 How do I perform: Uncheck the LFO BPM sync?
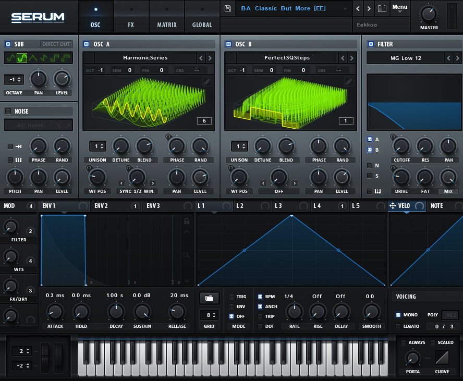tap(260, 297)
